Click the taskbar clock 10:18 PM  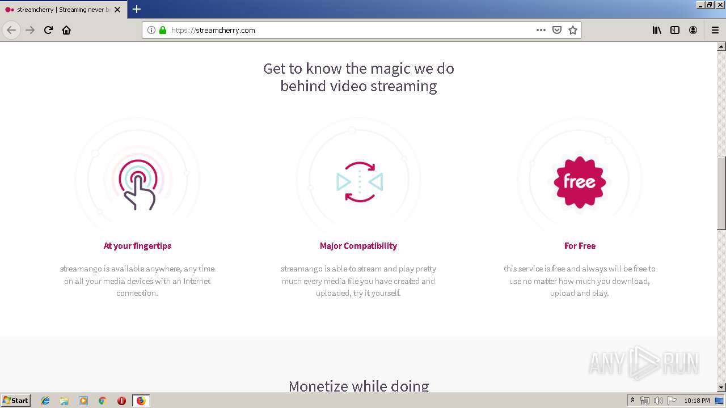point(697,401)
